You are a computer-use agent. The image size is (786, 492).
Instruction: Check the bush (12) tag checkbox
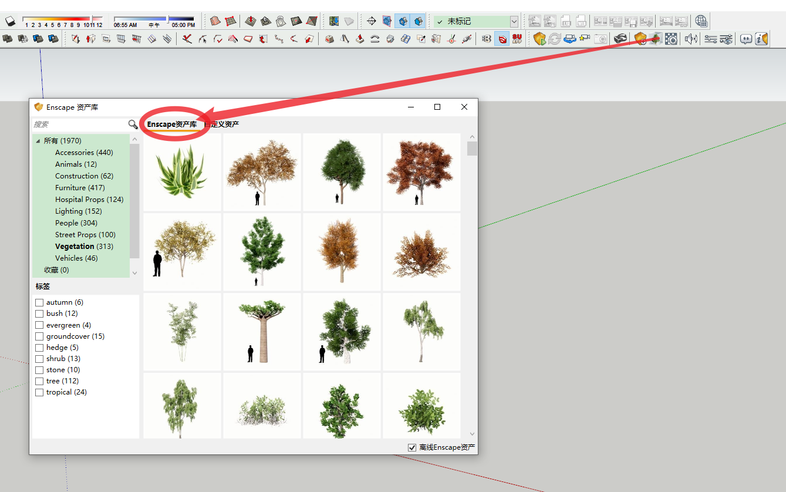click(39, 314)
